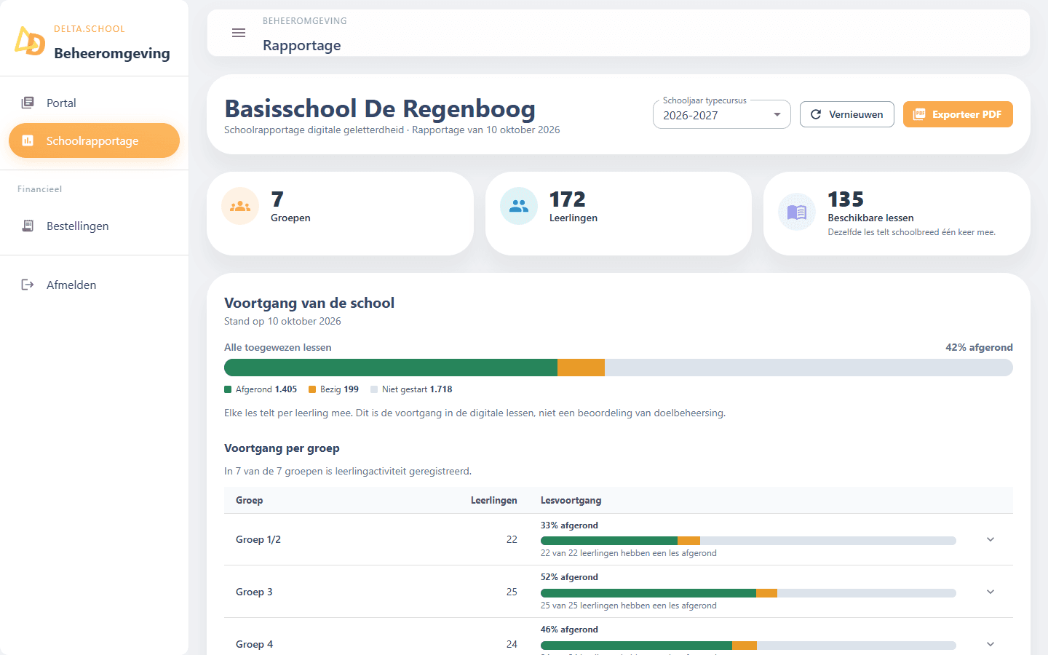Viewport: 1048px width, 655px height.
Task: Click the Groep 4 progress bar
Action: pos(748,646)
